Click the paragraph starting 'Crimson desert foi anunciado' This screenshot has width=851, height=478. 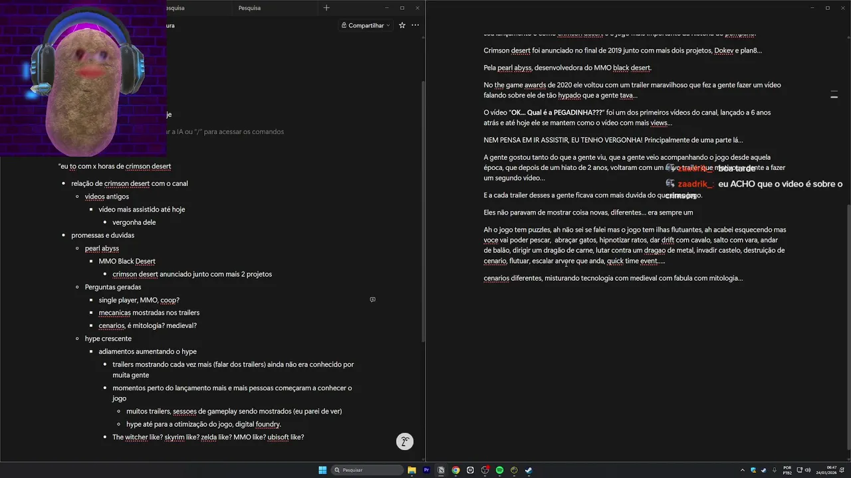tap(622, 50)
